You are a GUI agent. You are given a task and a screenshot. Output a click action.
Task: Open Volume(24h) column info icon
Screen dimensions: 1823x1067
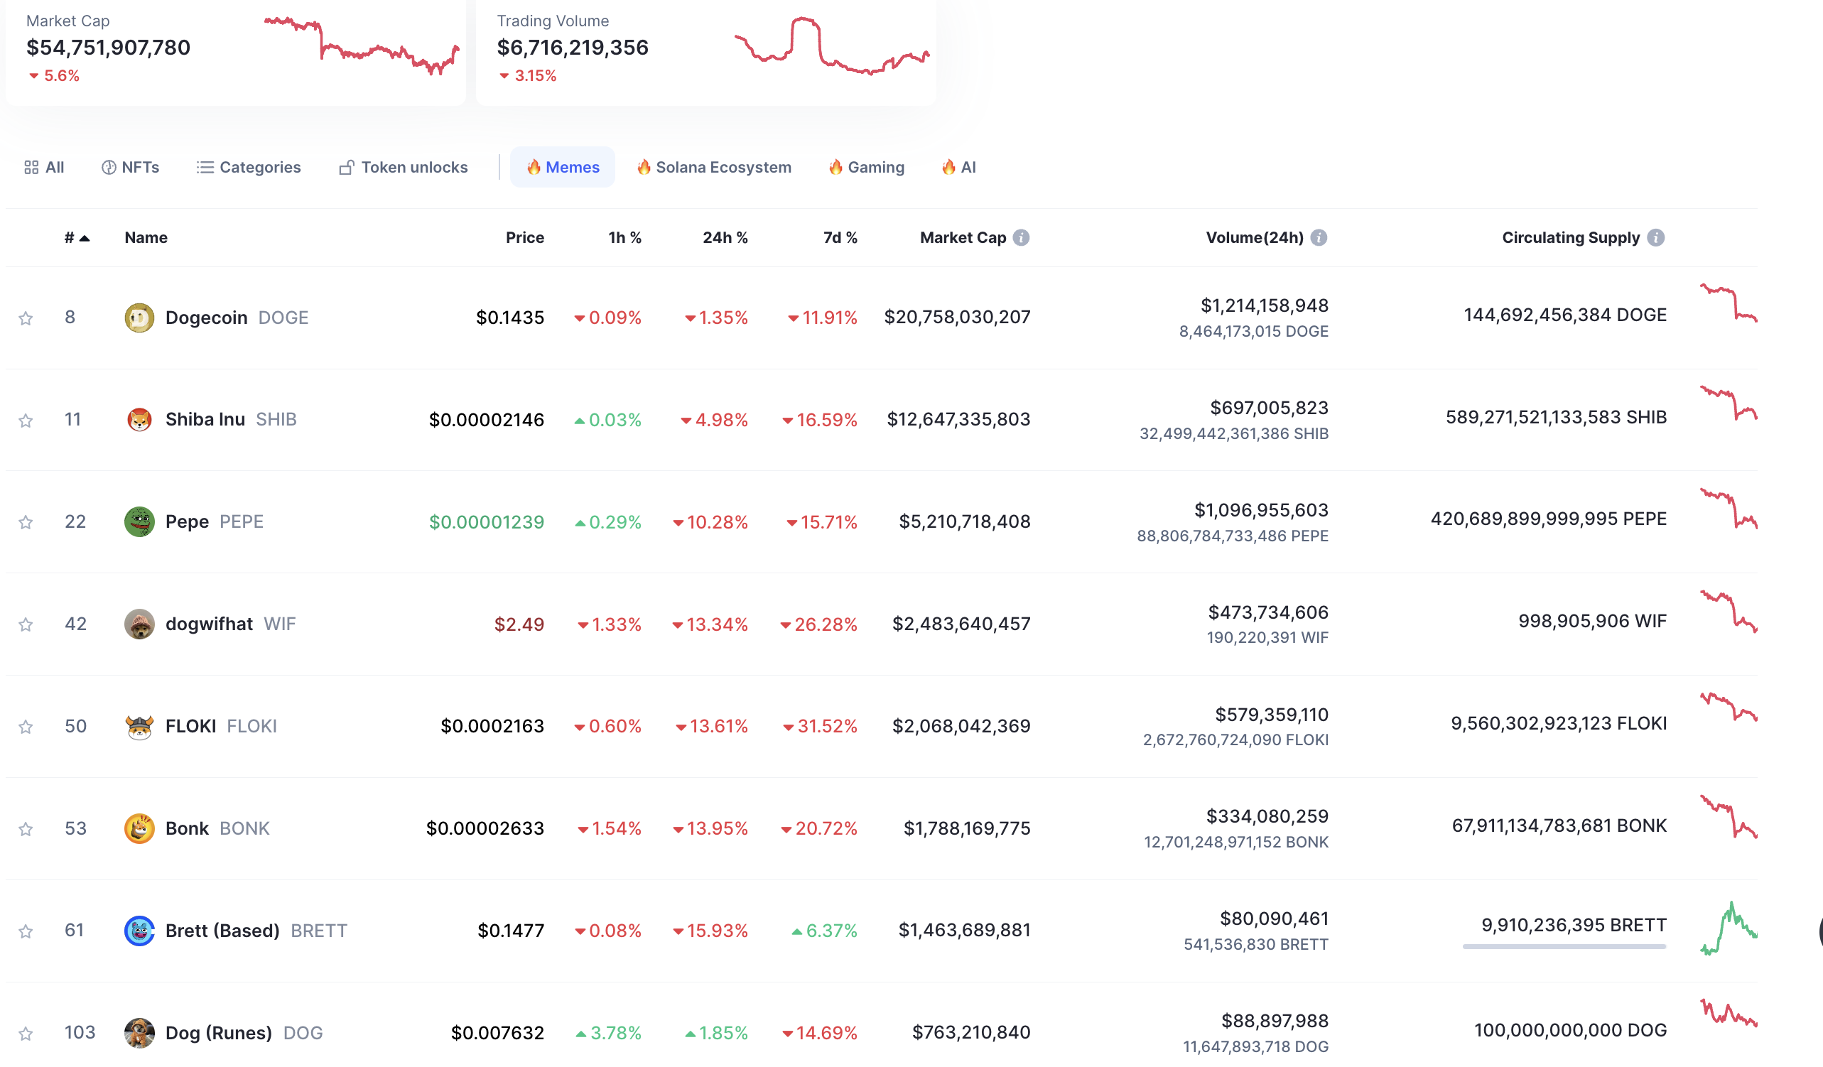pos(1318,237)
